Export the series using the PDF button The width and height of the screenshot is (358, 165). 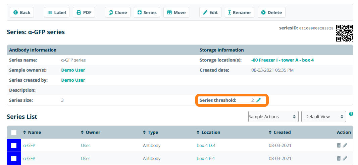pyautogui.click(x=84, y=12)
